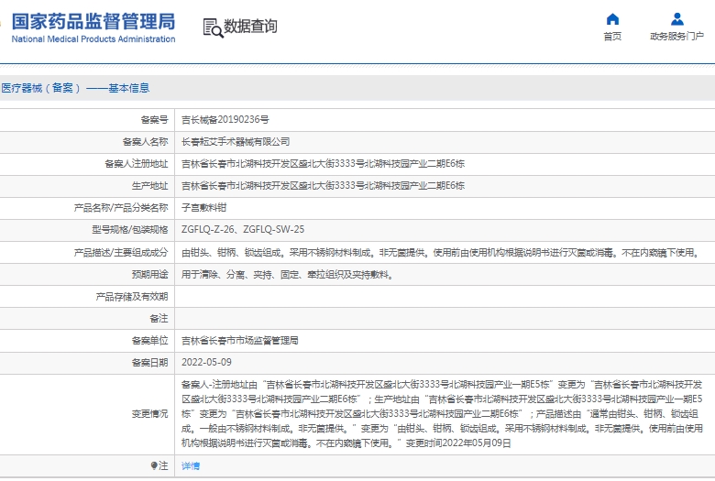
Task: Click the 备案人注册地址 address value
Action: click(x=323, y=164)
